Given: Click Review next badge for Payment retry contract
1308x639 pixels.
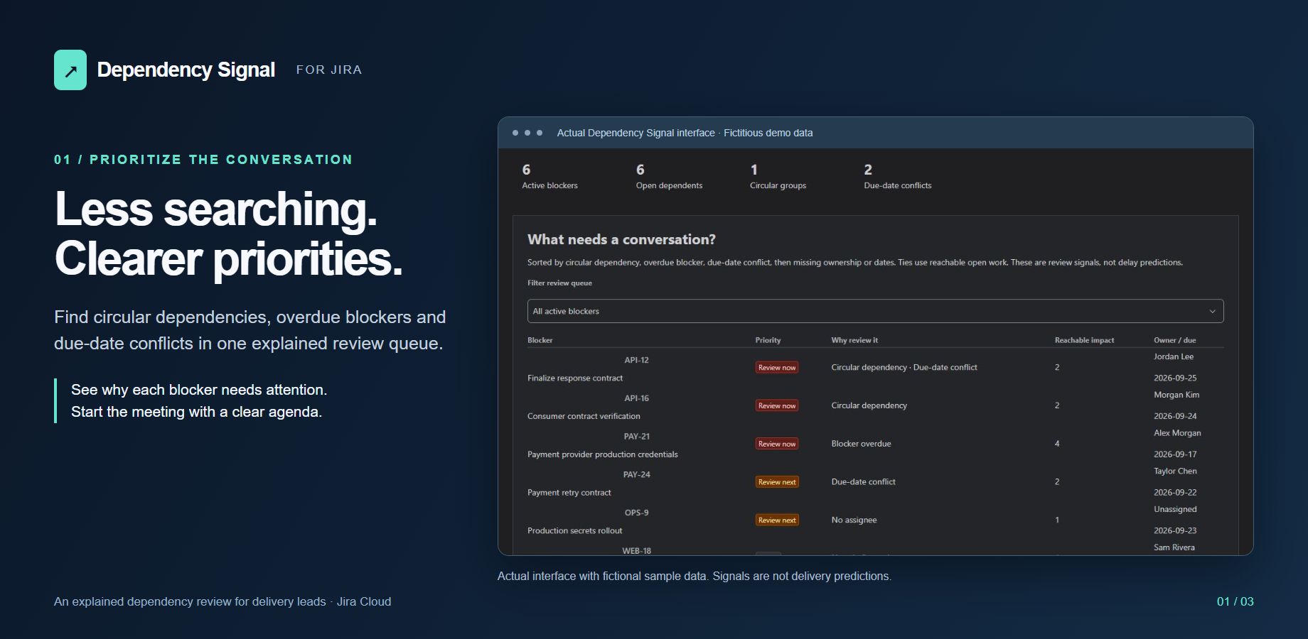Looking at the screenshot, I should tap(776, 482).
